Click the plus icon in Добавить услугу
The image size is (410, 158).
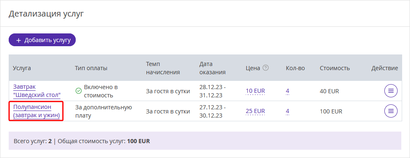click(x=18, y=40)
